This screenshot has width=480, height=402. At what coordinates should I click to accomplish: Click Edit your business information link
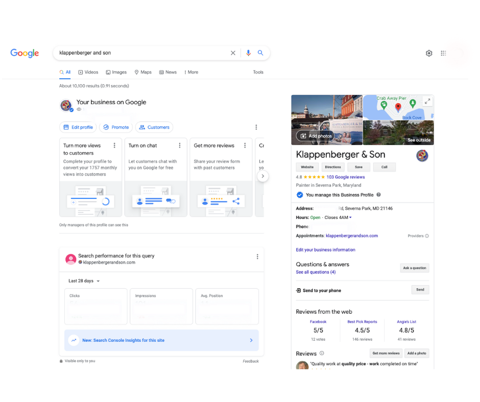coord(325,249)
